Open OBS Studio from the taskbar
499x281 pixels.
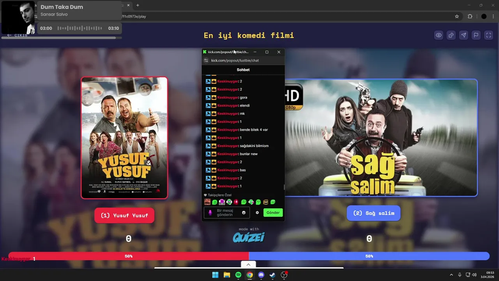point(284,275)
